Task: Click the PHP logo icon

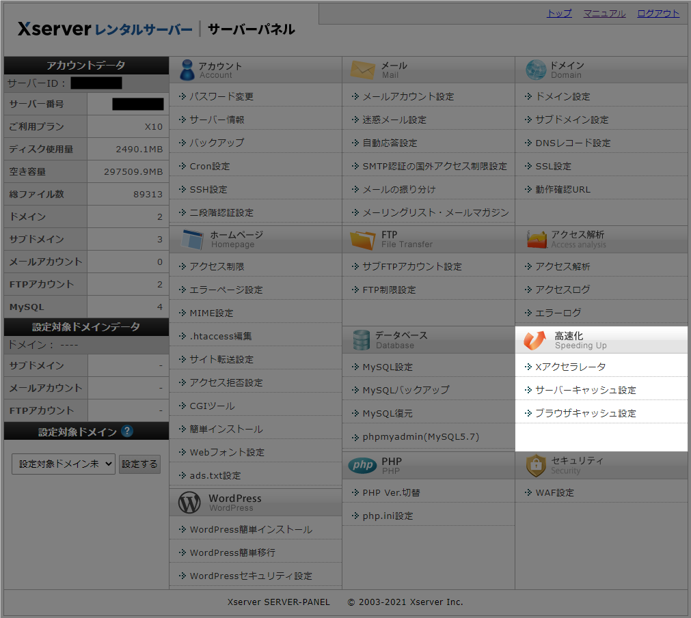Action: 363,465
